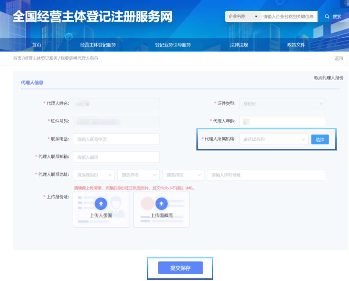
Task: Go to the 首页 menu item
Action: coord(37,45)
